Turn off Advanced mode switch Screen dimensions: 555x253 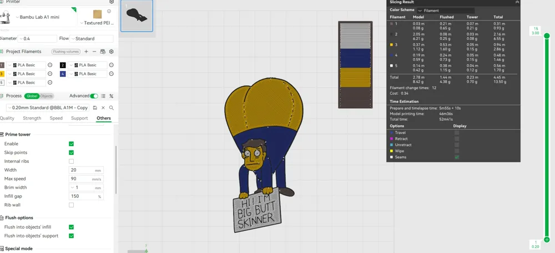point(94,96)
